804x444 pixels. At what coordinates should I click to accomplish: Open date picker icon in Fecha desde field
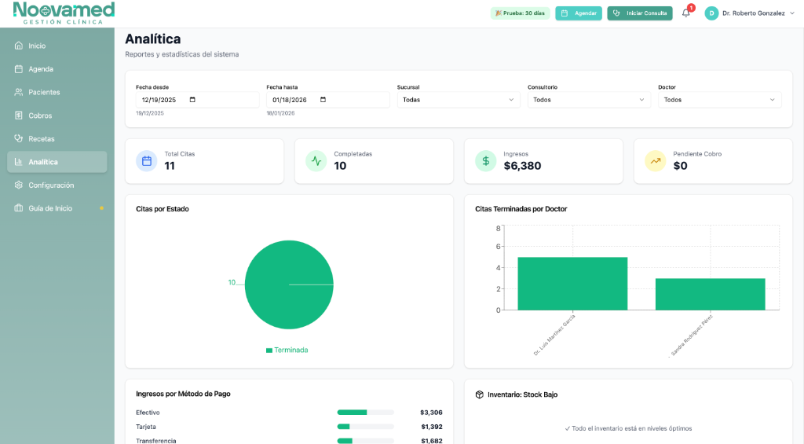coord(192,100)
